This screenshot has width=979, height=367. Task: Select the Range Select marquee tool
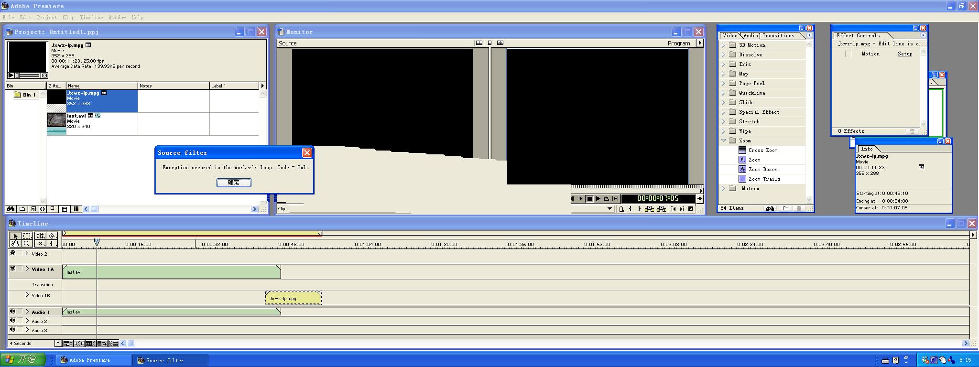(x=27, y=236)
